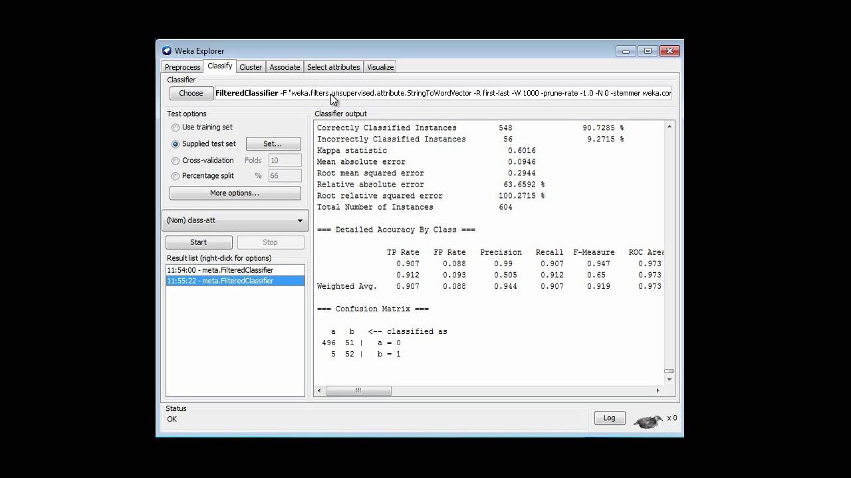This screenshot has height=478, width=851.
Task: Click Total Number of Instances line
Action: 414,207
